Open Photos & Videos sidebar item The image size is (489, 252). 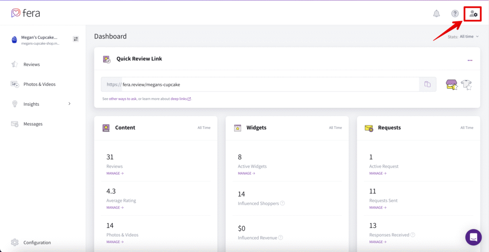[39, 84]
